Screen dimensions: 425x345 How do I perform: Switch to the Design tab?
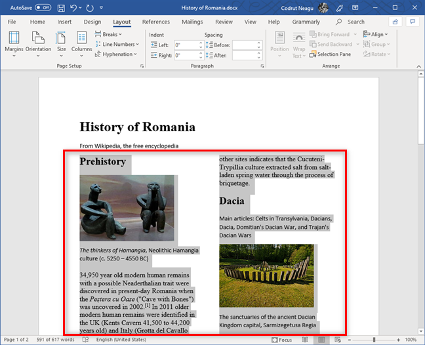pos(92,22)
